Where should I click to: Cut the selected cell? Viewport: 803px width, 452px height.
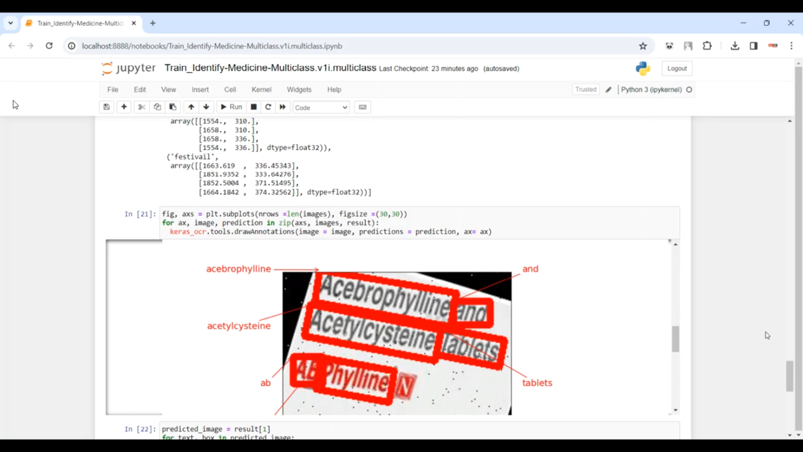[141, 107]
